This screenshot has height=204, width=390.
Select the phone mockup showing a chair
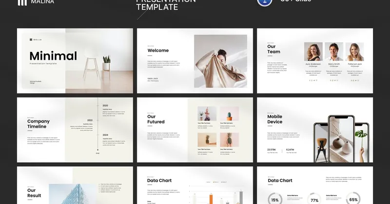pos(321,142)
